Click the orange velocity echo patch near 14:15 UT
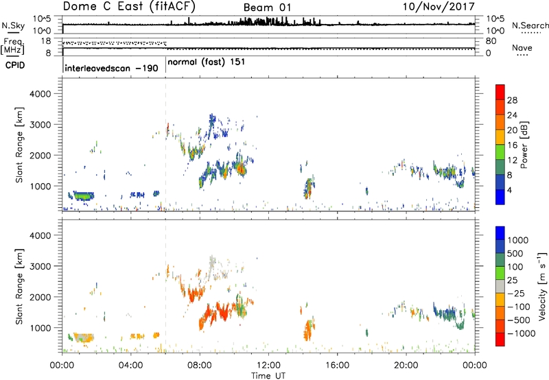The width and height of the screenshot is (549, 380). 307,331
